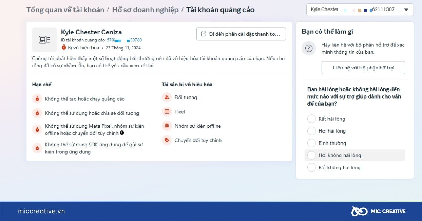Select the Rất hài lòng radio button
The height and width of the screenshot is (221, 422).
(312, 119)
